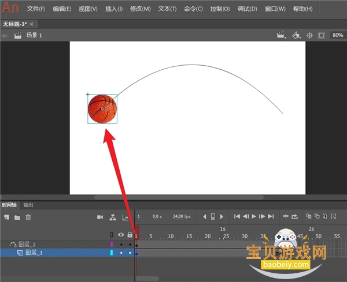Click the insert keyframe icon

(x=213, y=217)
